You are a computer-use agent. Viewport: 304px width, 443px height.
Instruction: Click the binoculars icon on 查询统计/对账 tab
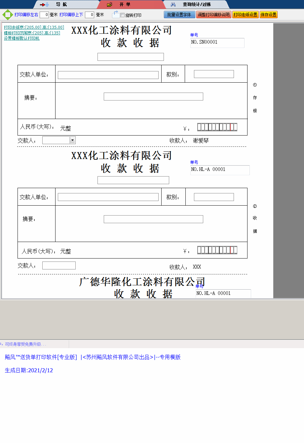coord(173,5)
